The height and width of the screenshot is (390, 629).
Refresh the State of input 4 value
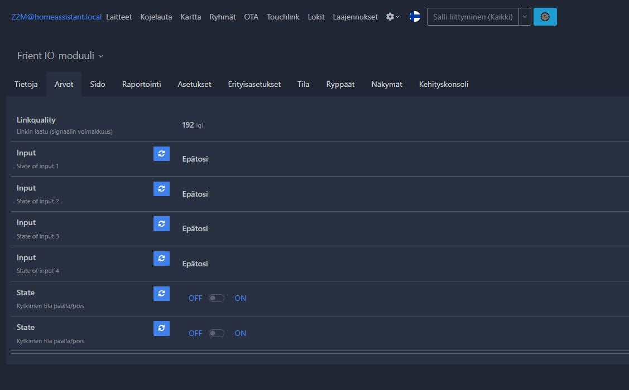pos(161,259)
